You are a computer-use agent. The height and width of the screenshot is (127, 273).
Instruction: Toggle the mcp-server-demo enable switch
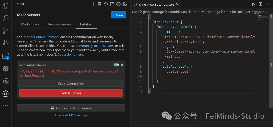coord(116,65)
